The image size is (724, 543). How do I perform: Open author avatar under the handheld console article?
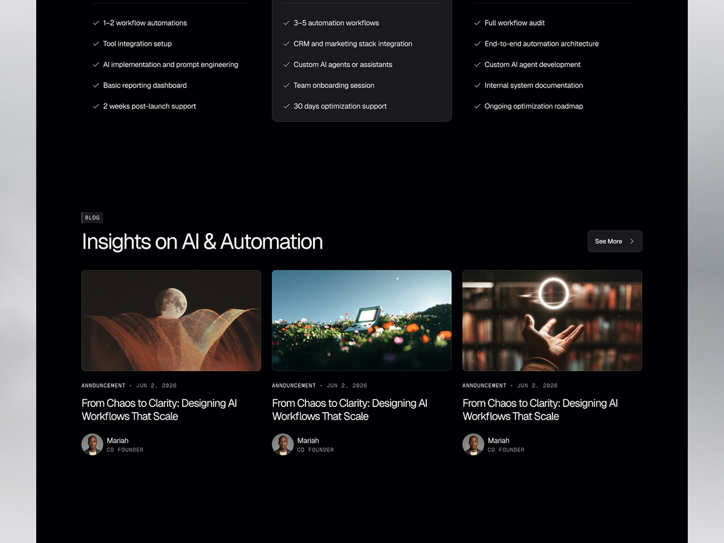point(283,444)
